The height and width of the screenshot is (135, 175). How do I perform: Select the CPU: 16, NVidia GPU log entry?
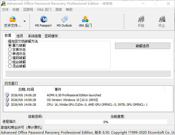click(x=97, y=105)
